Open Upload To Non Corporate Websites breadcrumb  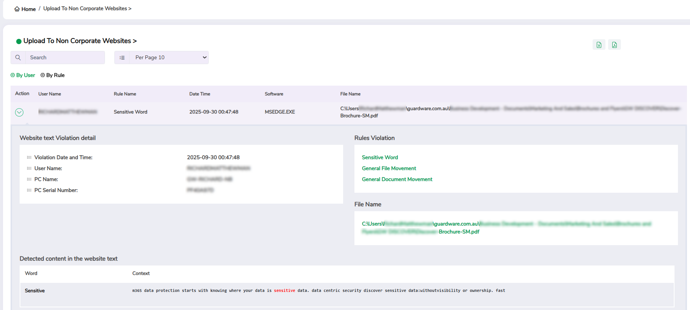[87, 9]
